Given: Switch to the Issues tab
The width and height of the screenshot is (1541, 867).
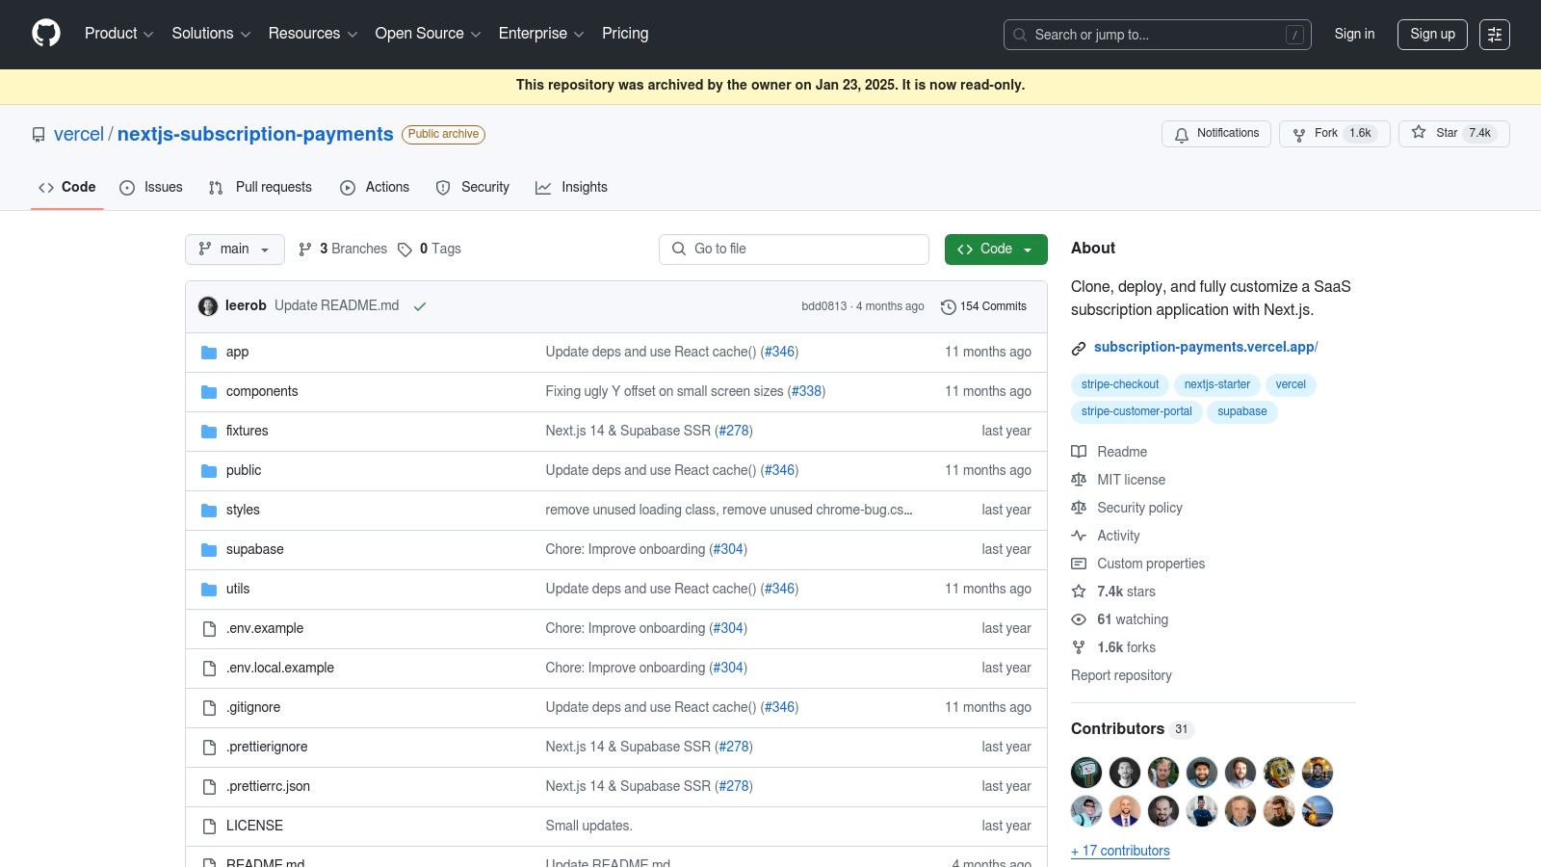Looking at the screenshot, I should [151, 187].
